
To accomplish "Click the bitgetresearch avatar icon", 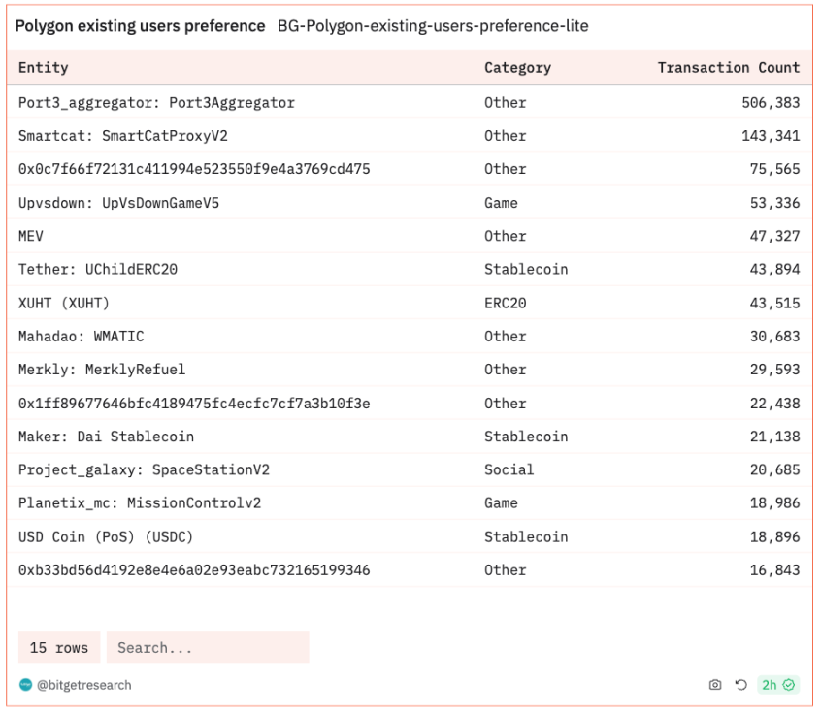I will pyautogui.click(x=25, y=685).
